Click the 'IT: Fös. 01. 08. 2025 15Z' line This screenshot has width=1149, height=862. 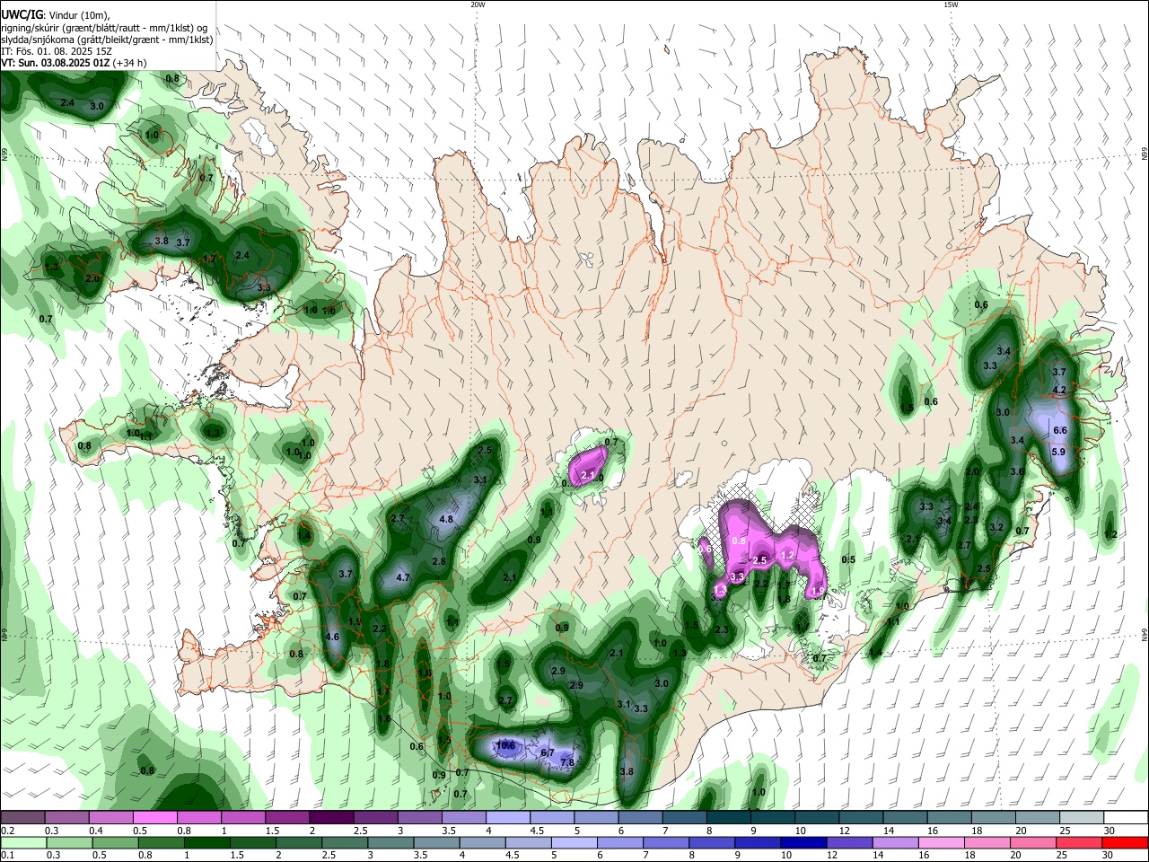pyautogui.click(x=57, y=51)
